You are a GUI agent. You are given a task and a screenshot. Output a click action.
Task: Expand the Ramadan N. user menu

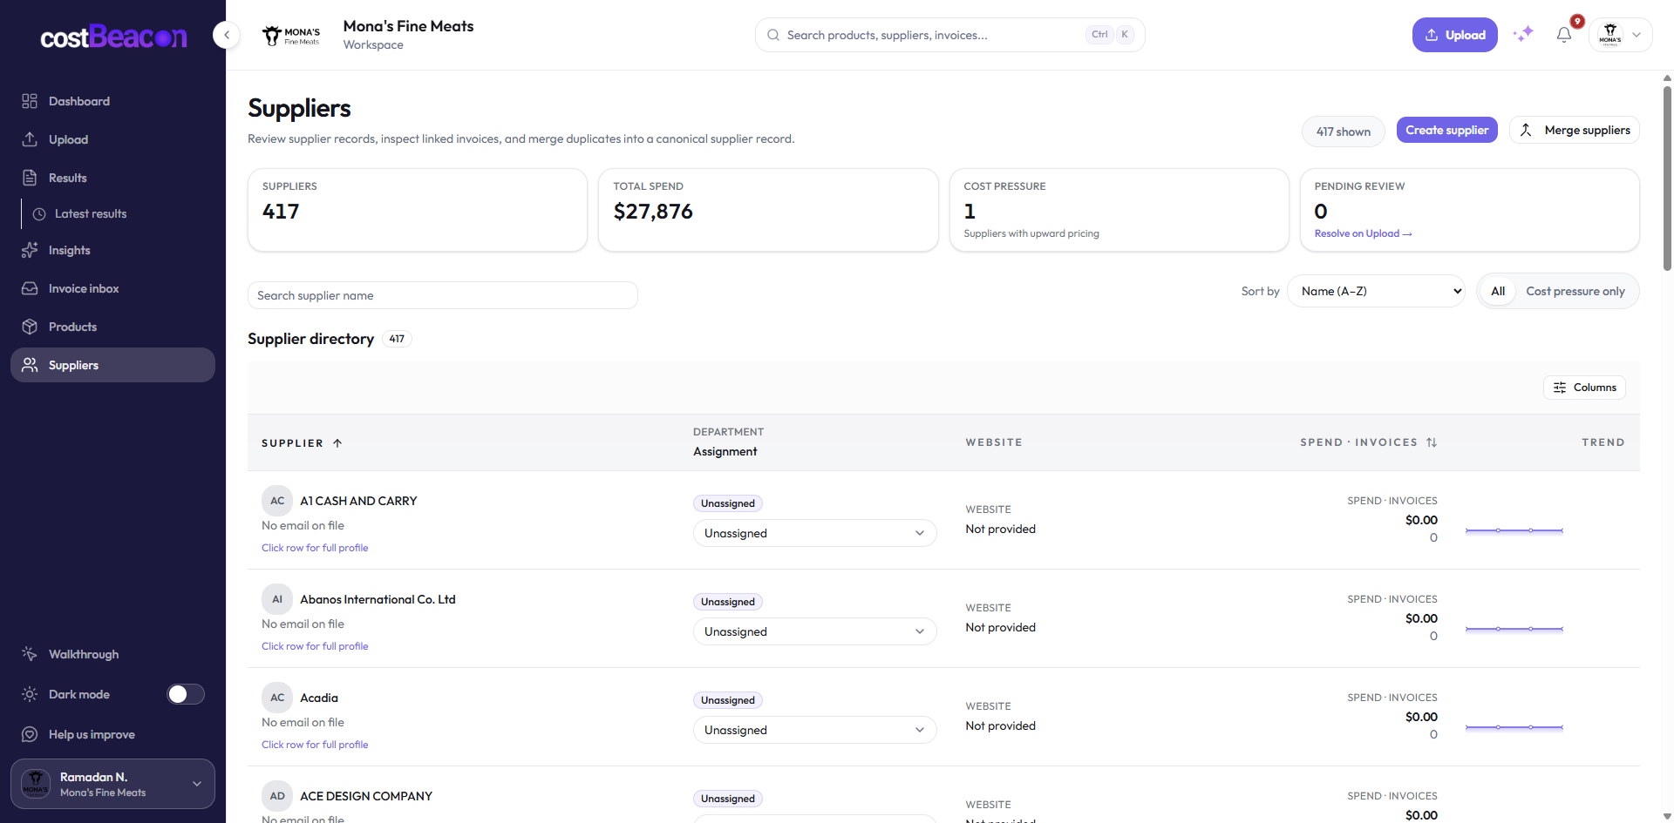tap(112, 784)
